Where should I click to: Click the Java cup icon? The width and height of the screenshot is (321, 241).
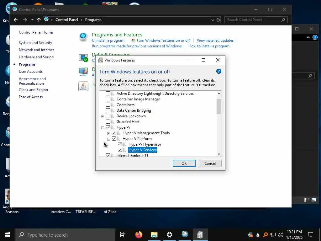click(83, 86)
